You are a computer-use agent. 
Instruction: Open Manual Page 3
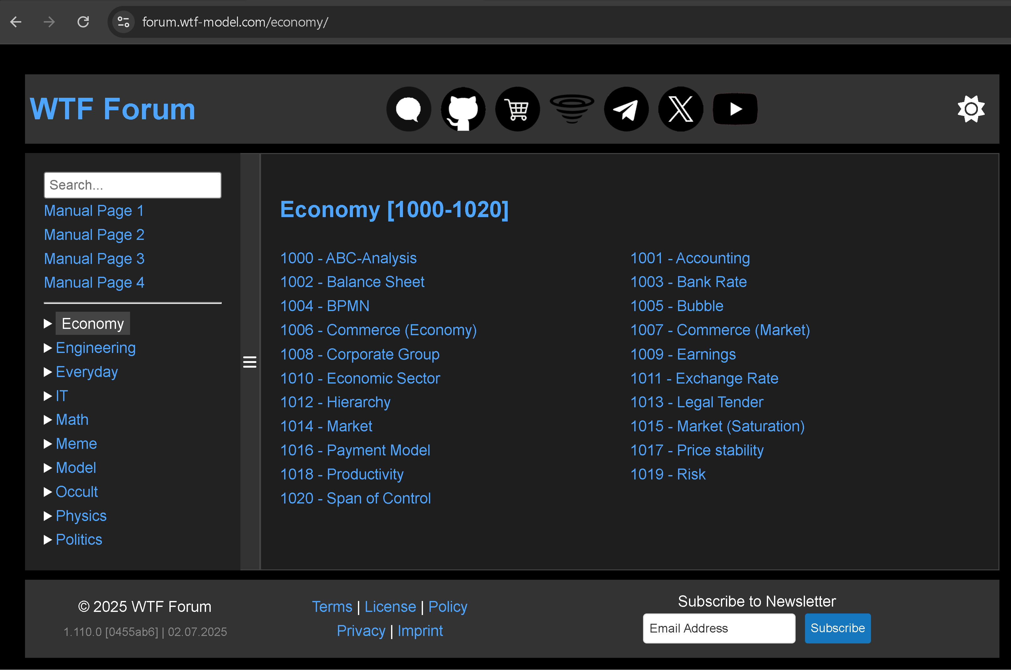pyautogui.click(x=94, y=259)
